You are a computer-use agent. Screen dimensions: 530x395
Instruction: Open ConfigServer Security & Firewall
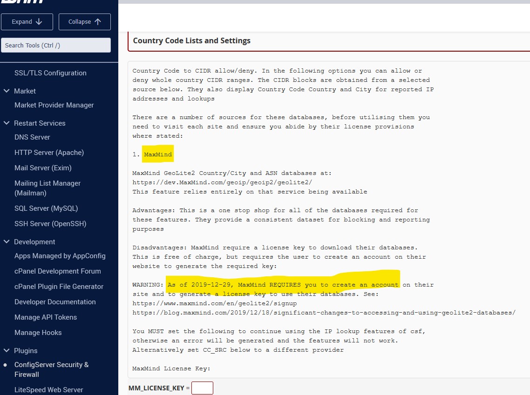pos(51,369)
